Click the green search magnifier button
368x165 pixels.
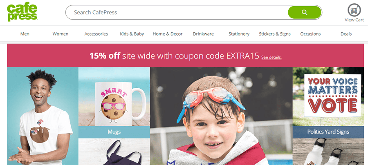(304, 12)
